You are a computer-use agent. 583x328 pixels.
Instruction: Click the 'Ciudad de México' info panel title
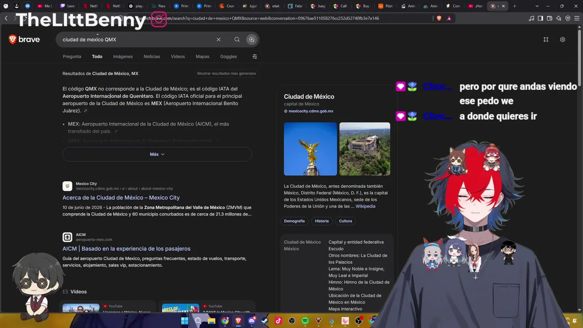(309, 97)
